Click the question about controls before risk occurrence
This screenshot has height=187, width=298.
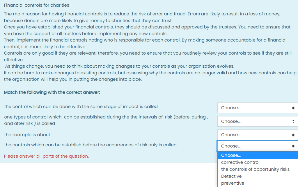tap(90, 145)
